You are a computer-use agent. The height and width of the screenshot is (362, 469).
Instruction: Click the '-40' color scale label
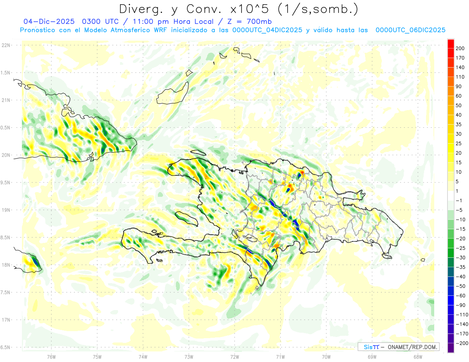(461, 277)
